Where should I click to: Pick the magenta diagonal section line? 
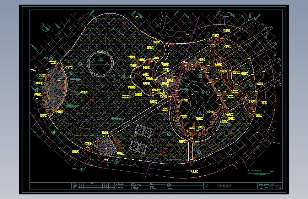click(x=172, y=97)
